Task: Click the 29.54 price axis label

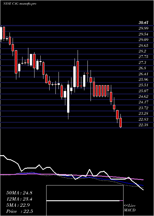Action: click(x=144, y=34)
